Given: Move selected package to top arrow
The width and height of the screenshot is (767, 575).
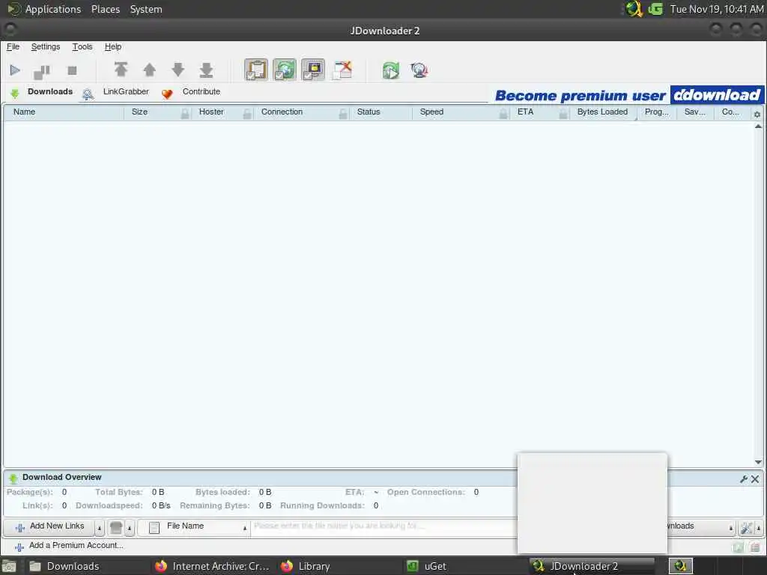Looking at the screenshot, I should click(121, 70).
